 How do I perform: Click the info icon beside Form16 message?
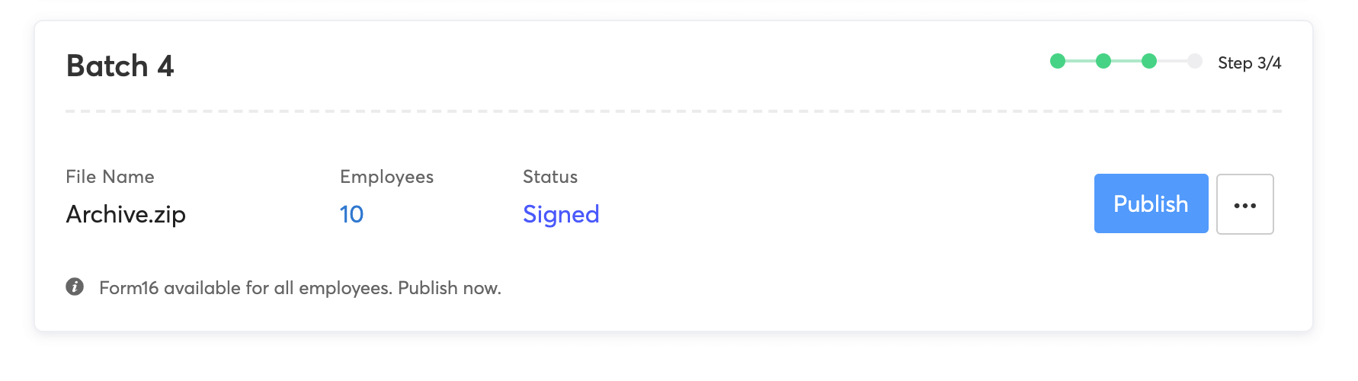(75, 287)
